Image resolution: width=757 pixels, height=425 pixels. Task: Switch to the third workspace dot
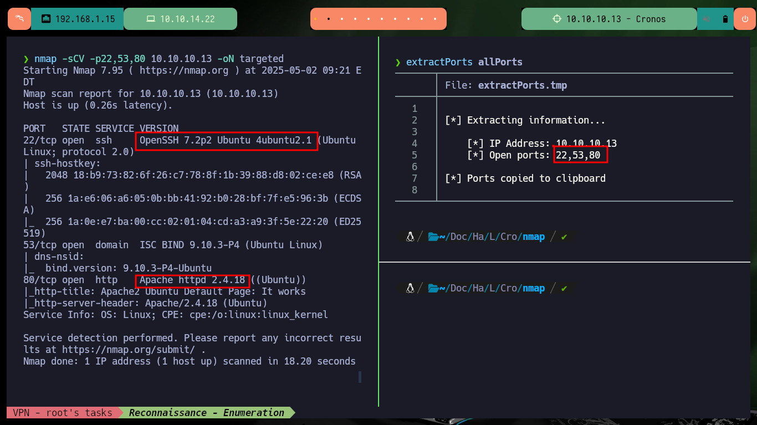point(342,19)
